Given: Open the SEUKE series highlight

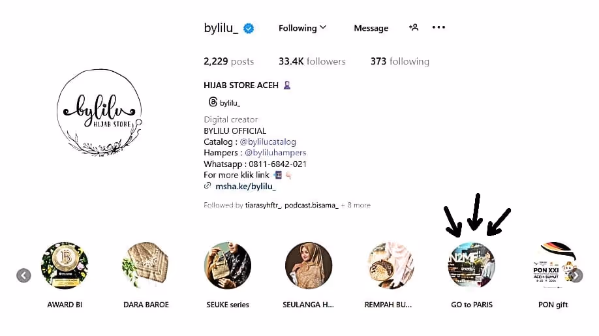Looking at the screenshot, I should point(228,266).
